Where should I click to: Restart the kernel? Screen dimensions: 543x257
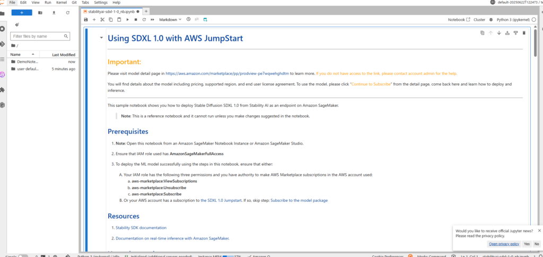(x=144, y=20)
